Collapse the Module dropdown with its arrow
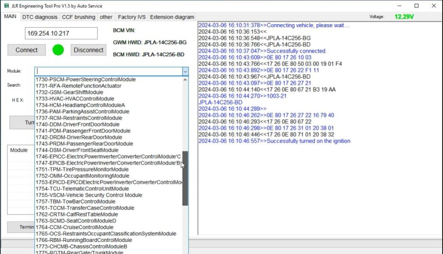 pos(185,71)
